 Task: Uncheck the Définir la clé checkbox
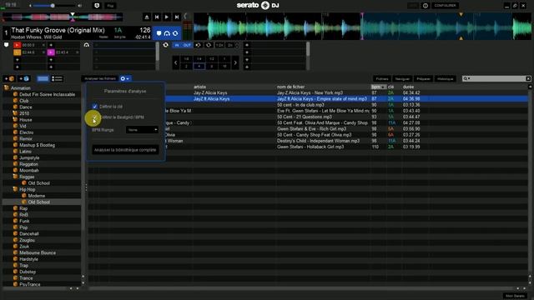(94, 107)
